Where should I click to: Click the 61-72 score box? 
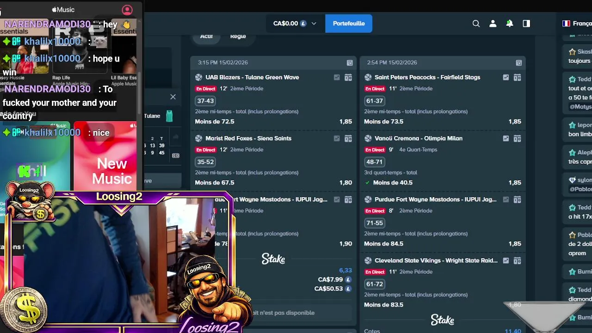pos(375,284)
